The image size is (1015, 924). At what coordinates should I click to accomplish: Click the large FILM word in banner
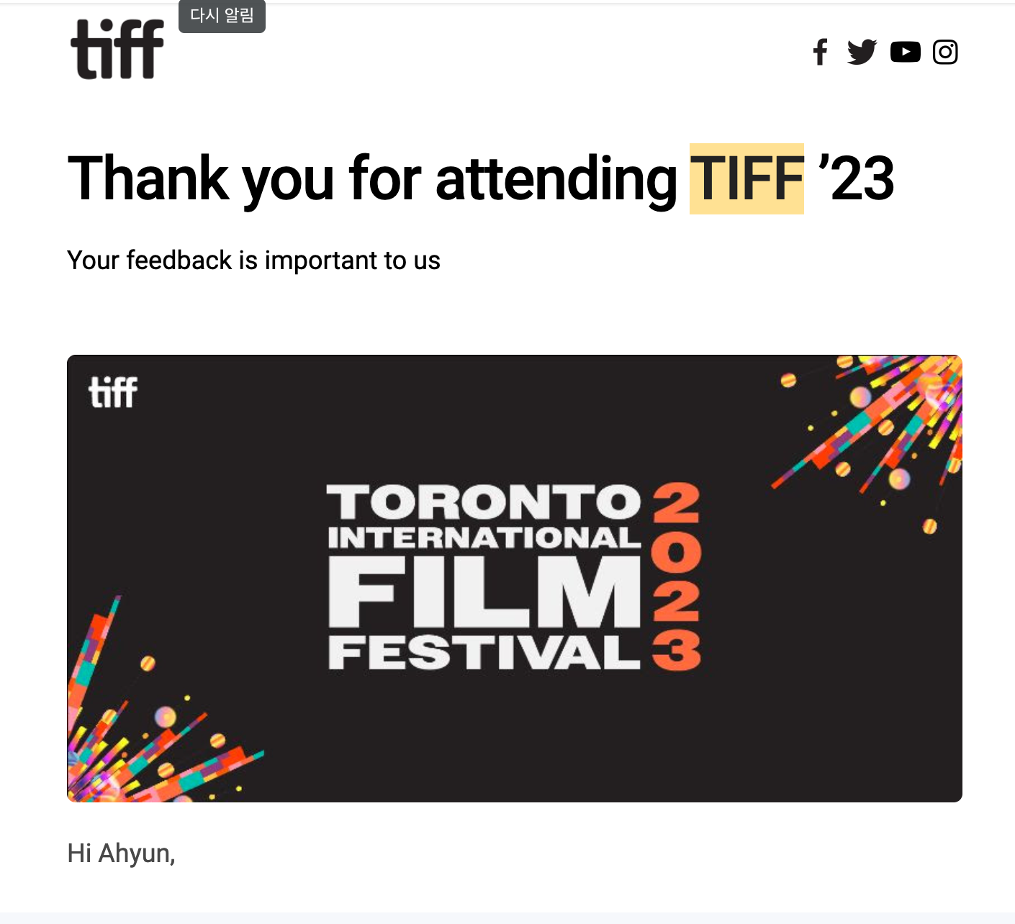(484, 592)
